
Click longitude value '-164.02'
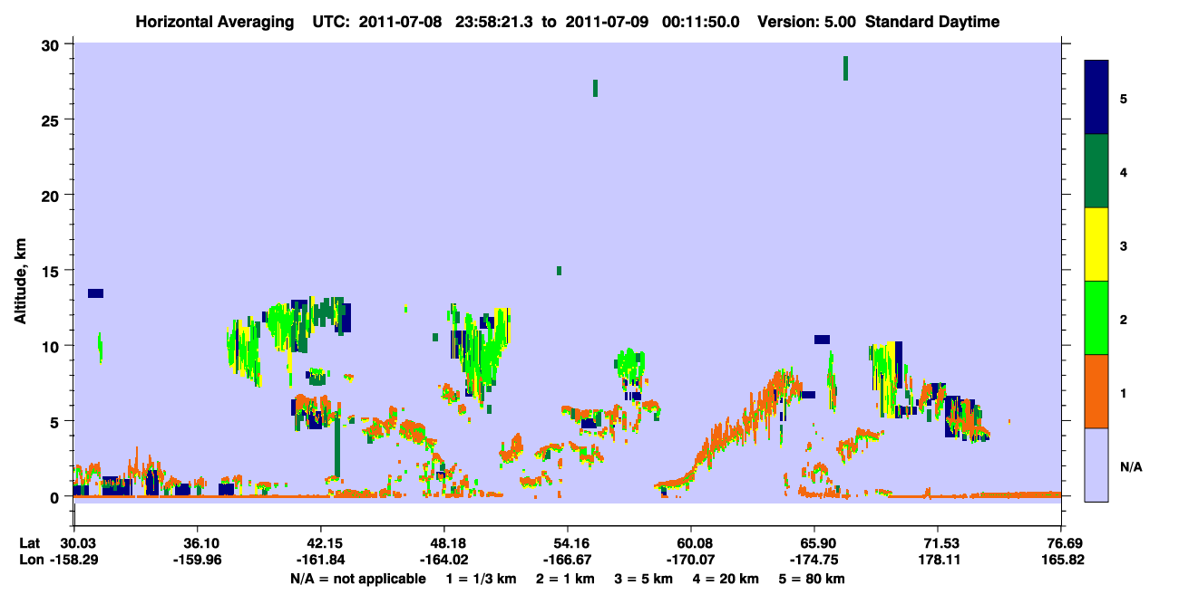(443, 561)
